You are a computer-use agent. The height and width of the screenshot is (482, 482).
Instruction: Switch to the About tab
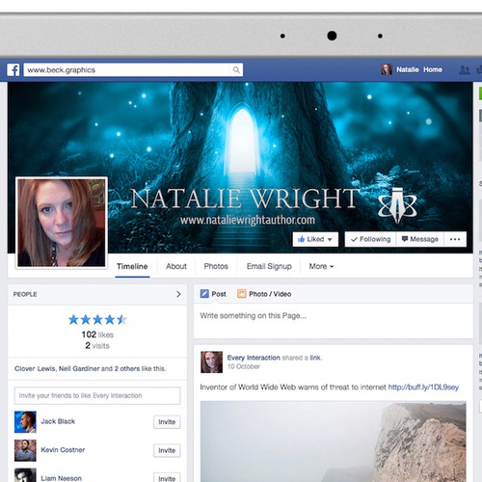[176, 266]
